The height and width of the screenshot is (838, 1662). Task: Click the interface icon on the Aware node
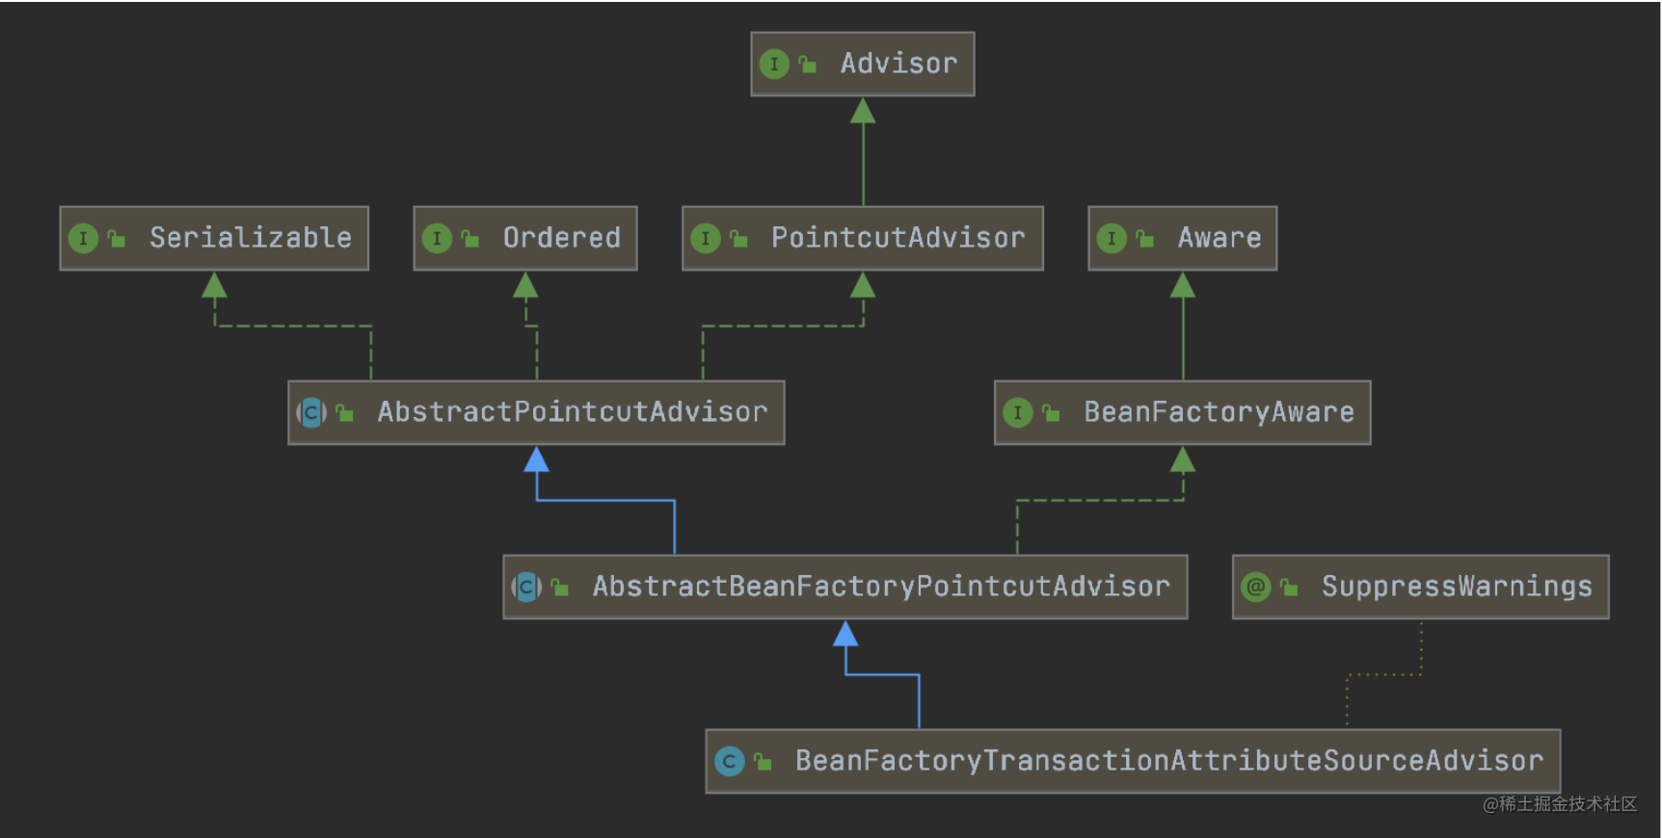[x=1112, y=238]
